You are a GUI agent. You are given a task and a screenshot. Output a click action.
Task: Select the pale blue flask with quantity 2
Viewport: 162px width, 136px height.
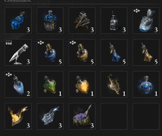(x=18, y=84)
